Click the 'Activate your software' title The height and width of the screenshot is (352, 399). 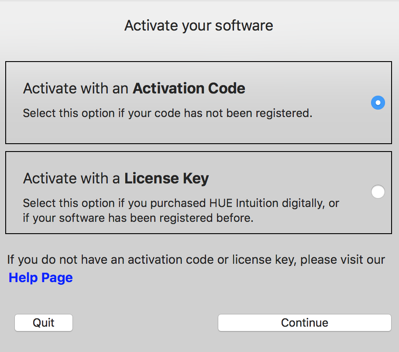point(199,26)
